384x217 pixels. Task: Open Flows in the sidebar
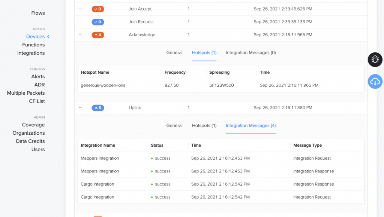(x=38, y=13)
